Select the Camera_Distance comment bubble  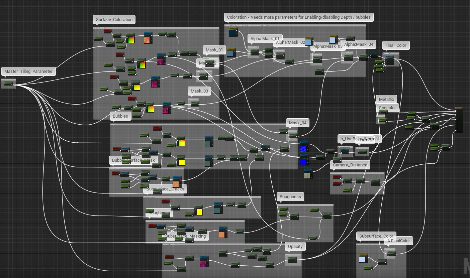350,165
